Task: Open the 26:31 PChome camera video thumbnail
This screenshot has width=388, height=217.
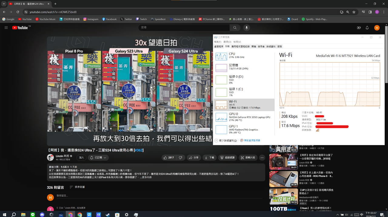Action: tap(284, 161)
